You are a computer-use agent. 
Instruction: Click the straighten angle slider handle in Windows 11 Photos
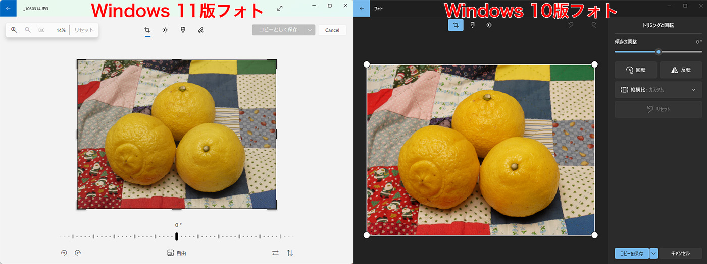pos(177,236)
